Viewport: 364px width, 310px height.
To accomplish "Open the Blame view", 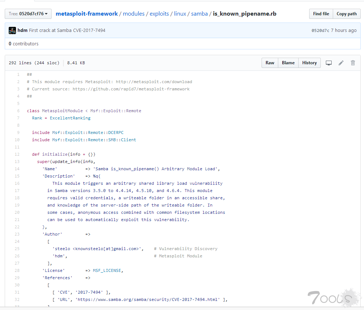I will point(288,63).
